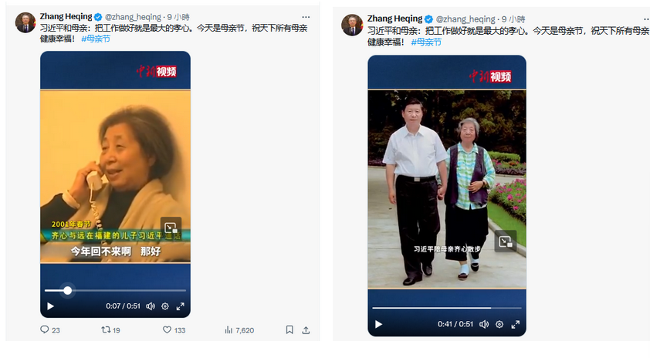Reply to the tweet with 23 comments

pyautogui.click(x=45, y=329)
